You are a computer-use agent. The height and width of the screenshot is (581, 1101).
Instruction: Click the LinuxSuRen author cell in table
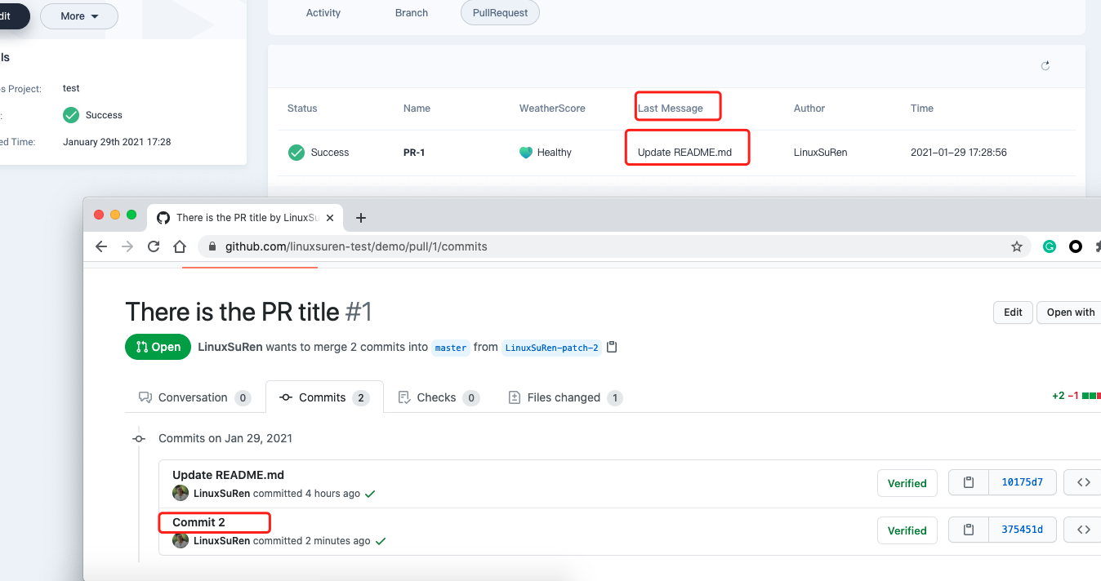point(821,153)
